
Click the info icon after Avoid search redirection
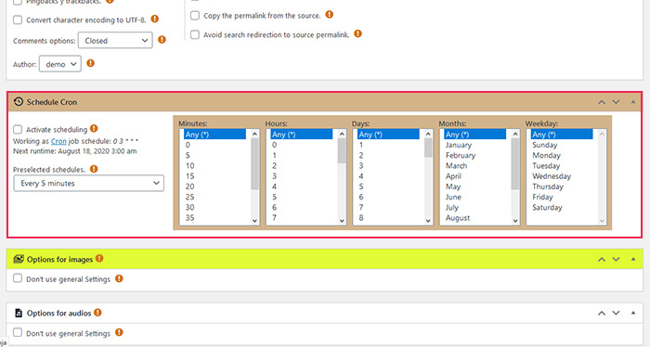point(357,34)
